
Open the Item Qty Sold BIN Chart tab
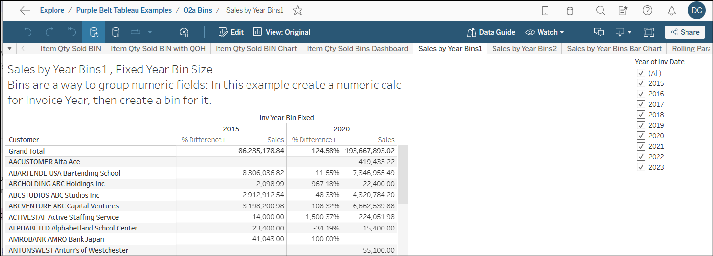(256, 49)
